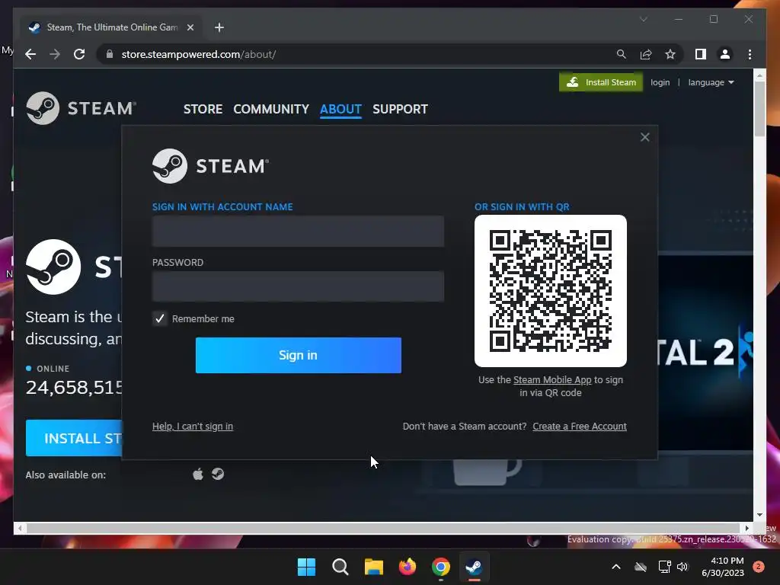
Task: Open the Chrome three-dot menu
Action: pos(750,54)
